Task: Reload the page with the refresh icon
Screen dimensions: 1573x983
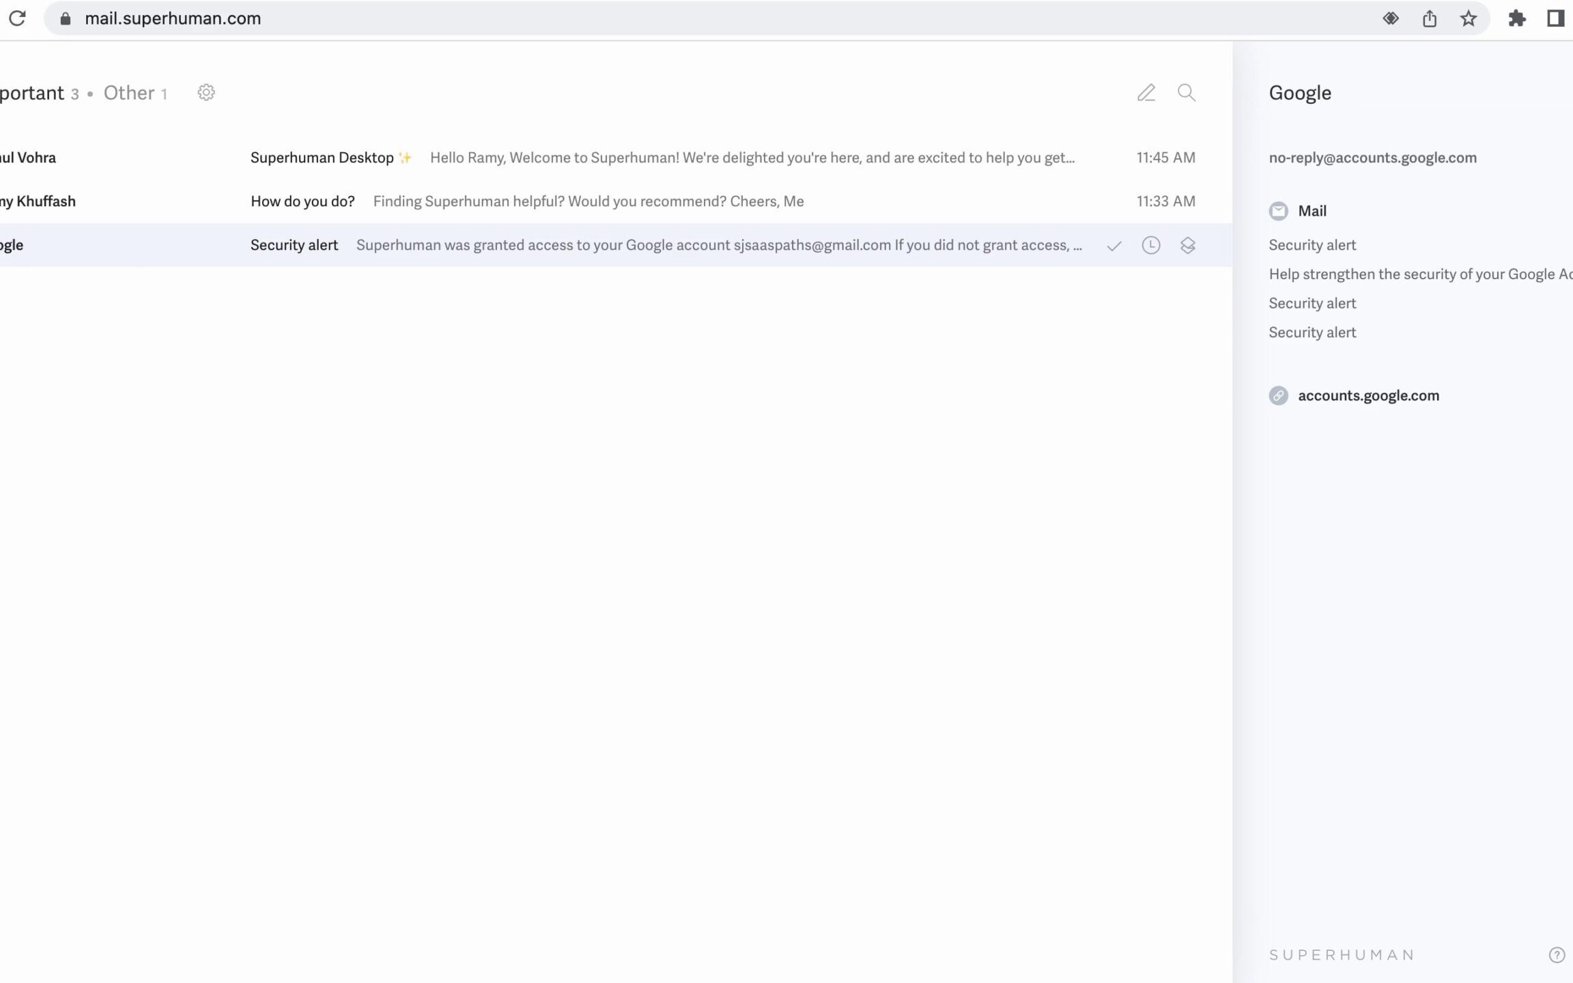Action: pos(17,18)
